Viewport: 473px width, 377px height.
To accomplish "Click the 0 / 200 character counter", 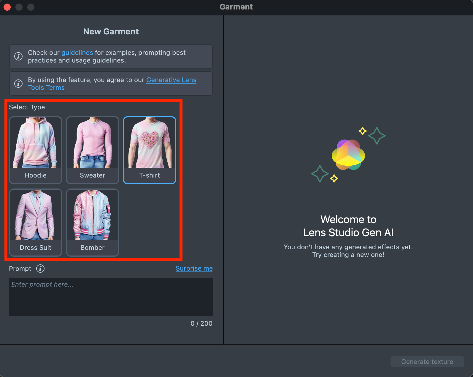I will [201, 324].
